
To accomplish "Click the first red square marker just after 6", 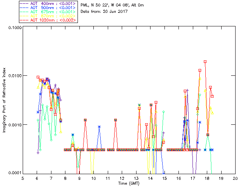I will point(38,77).
